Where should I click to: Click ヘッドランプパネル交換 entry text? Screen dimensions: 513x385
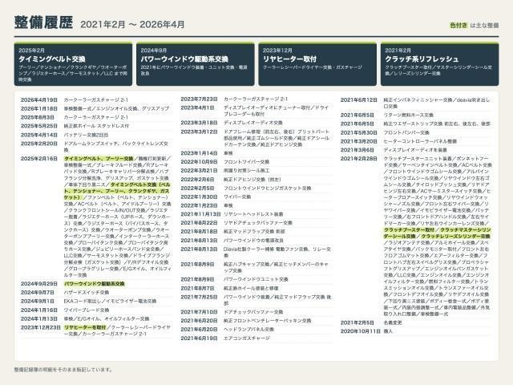click(x=248, y=330)
